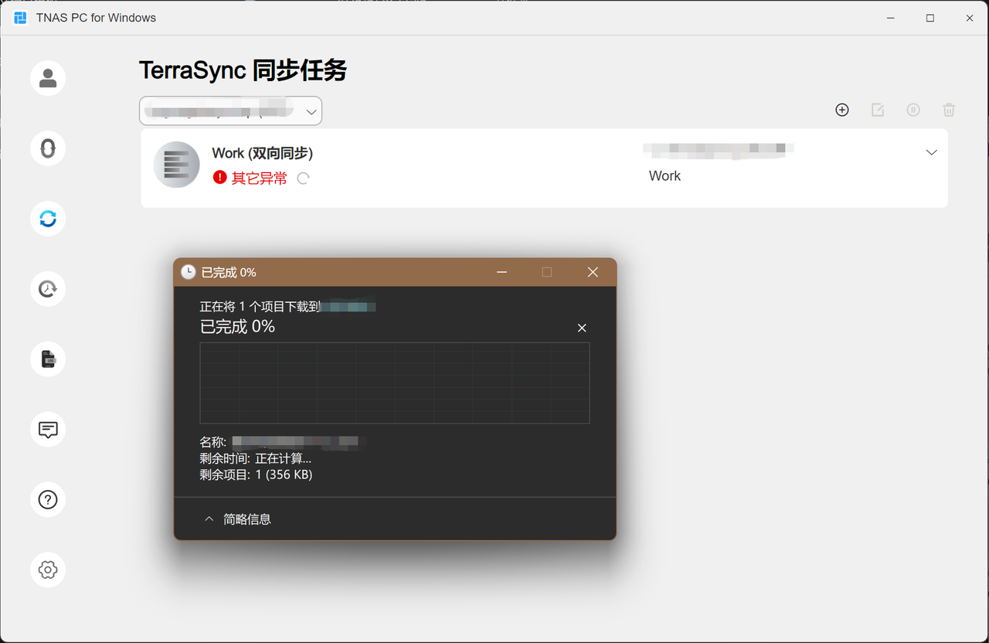The image size is (989, 643).
Task: Maximize the TNAS PC window
Action: [930, 18]
